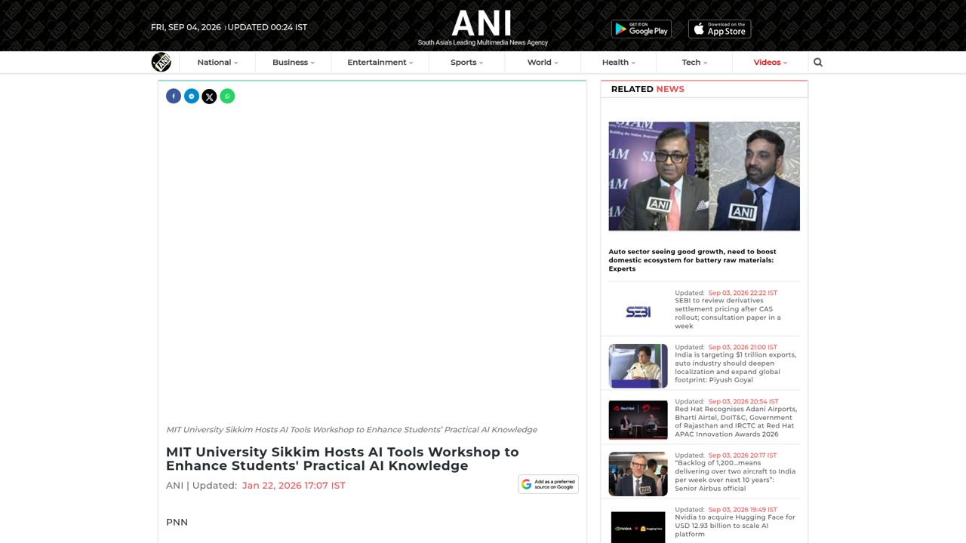Click the large ANI header logo
This screenshot has width=966, height=543.
click(x=482, y=27)
